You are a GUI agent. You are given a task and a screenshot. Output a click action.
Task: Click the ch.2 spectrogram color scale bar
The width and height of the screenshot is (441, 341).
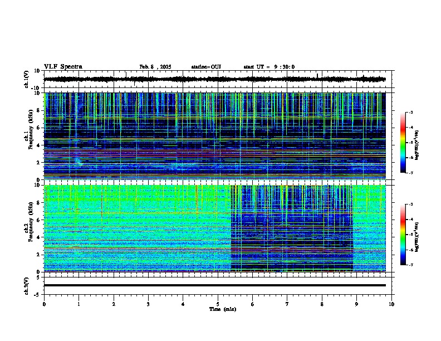click(403, 235)
